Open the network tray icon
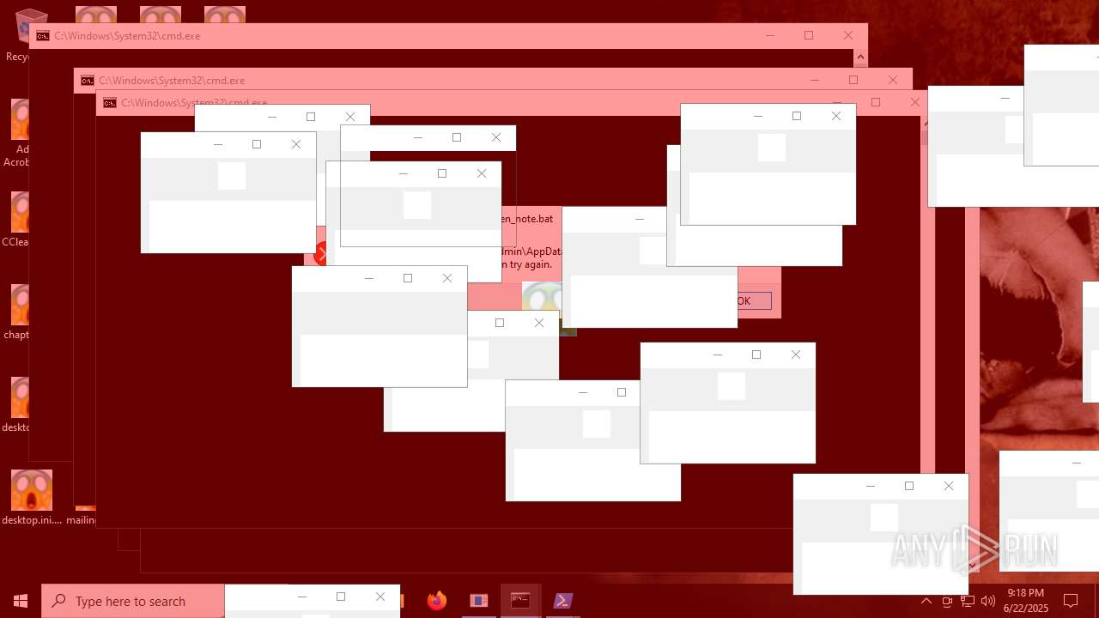Viewport: 1099px width, 618px height. 968,601
